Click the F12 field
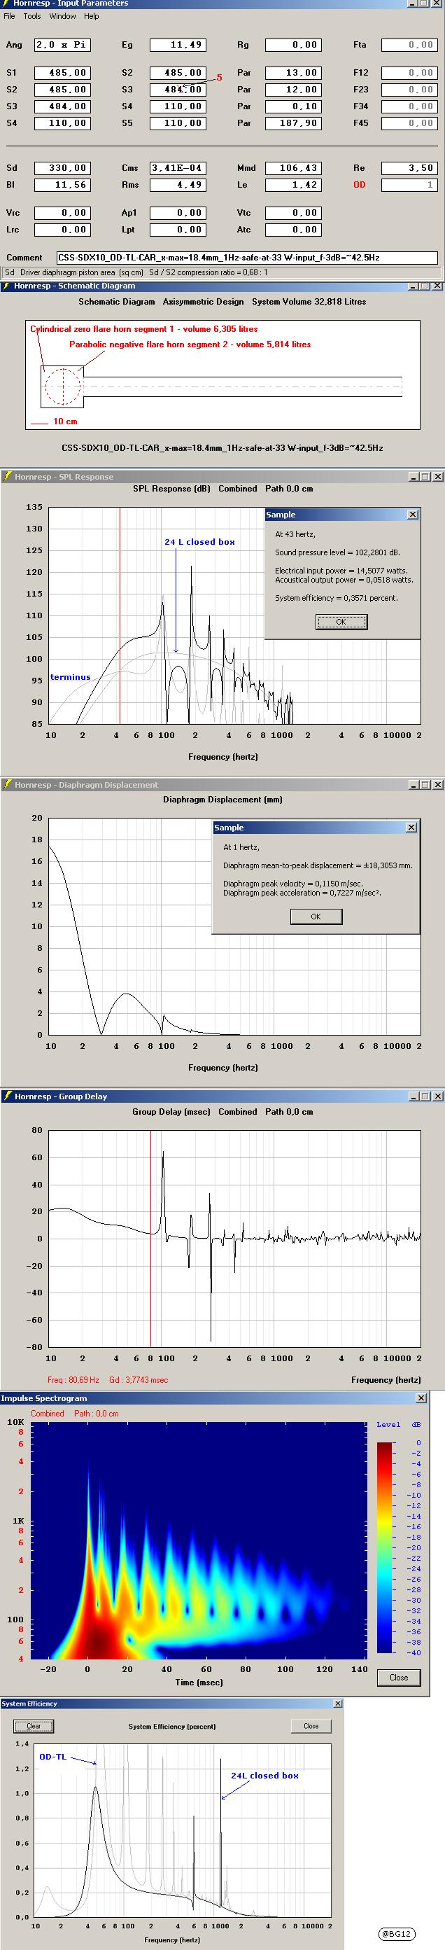 (409, 73)
